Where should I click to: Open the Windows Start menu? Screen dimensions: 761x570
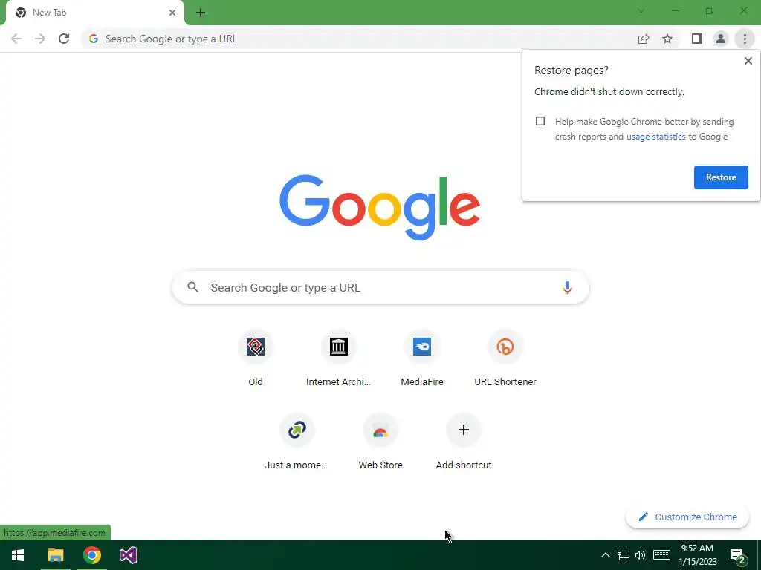pyautogui.click(x=18, y=555)
